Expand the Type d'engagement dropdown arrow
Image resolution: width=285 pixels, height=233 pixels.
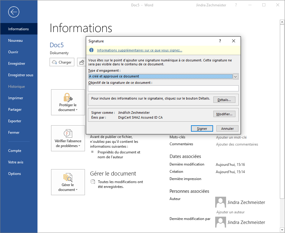[235, 77]
